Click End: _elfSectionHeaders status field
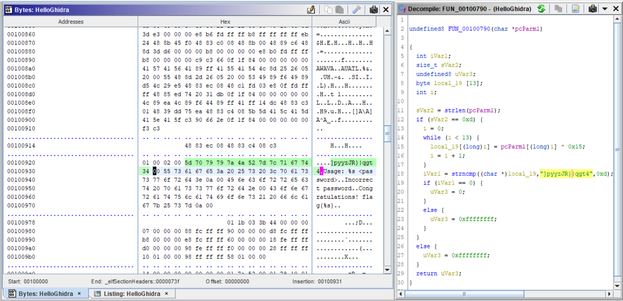The image size is (623, 301). [x=135, y=281]
